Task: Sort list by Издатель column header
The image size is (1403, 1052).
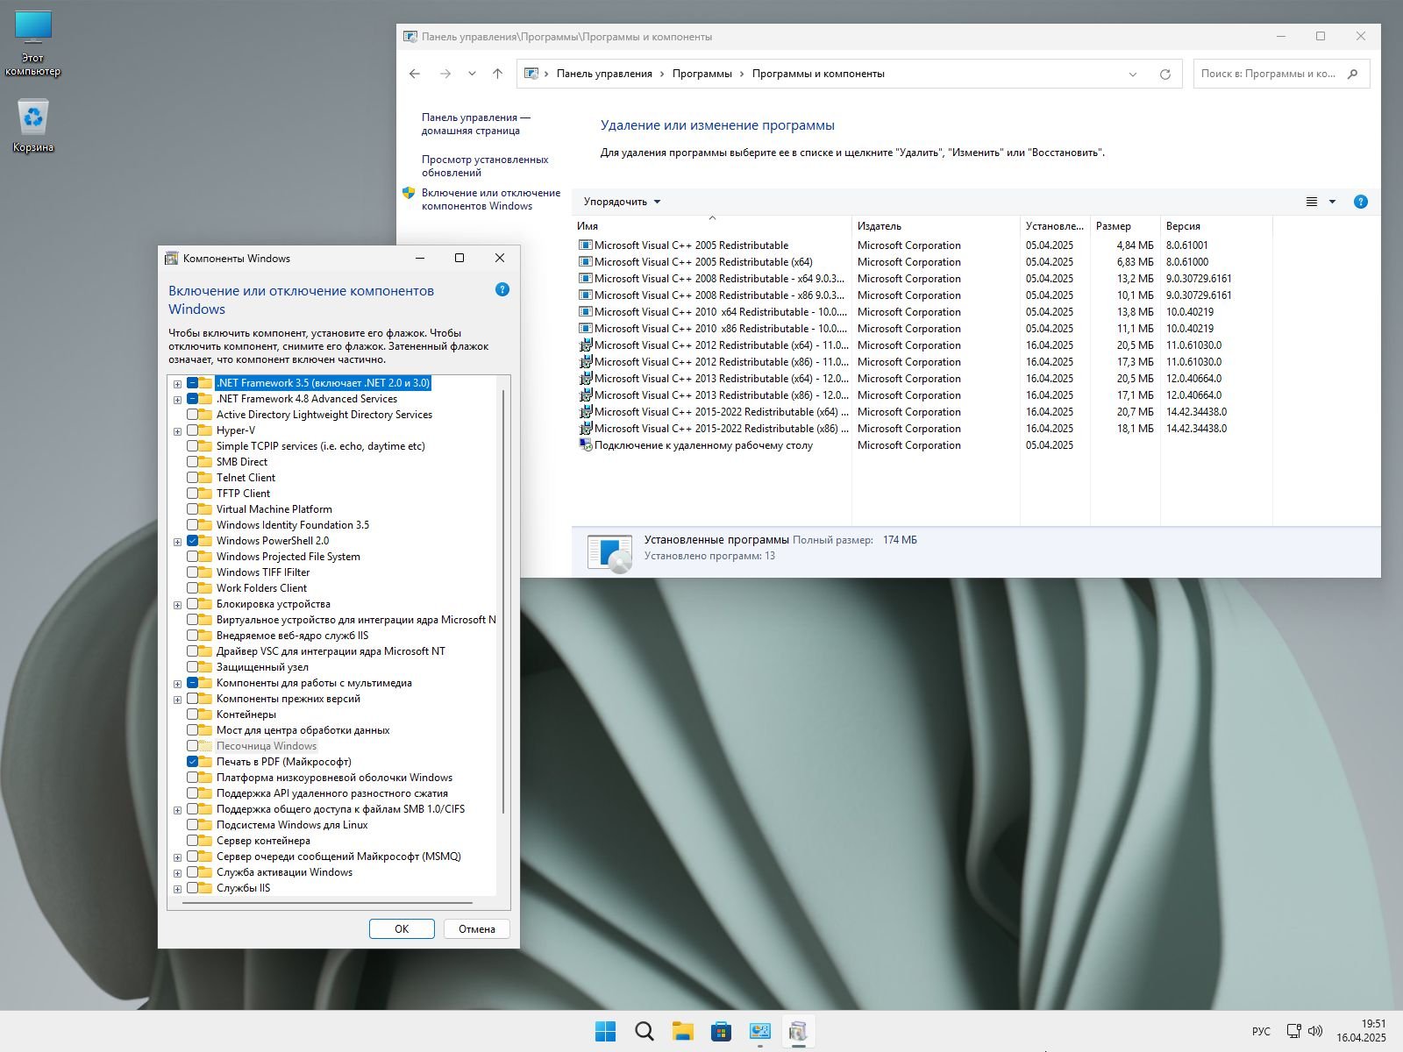Action: (x=936, y=226)
